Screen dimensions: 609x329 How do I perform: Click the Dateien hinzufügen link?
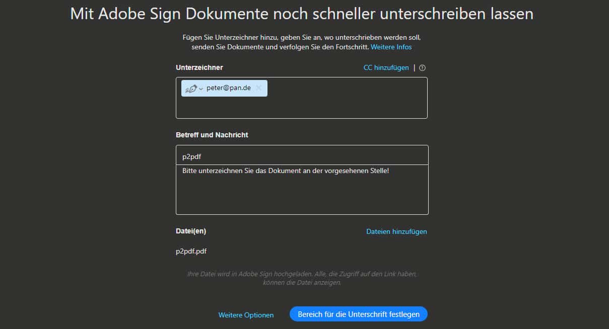396,231
